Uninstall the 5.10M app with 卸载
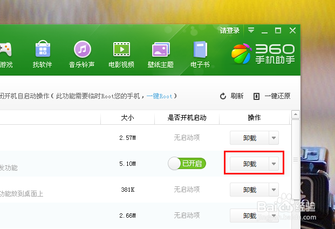The width and height of the screenshot is (335, 229). click(249, 164)
